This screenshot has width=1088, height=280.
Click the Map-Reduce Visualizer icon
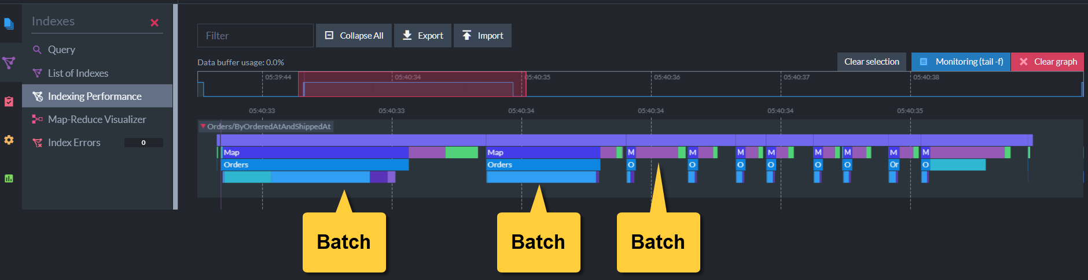(37, 120)
